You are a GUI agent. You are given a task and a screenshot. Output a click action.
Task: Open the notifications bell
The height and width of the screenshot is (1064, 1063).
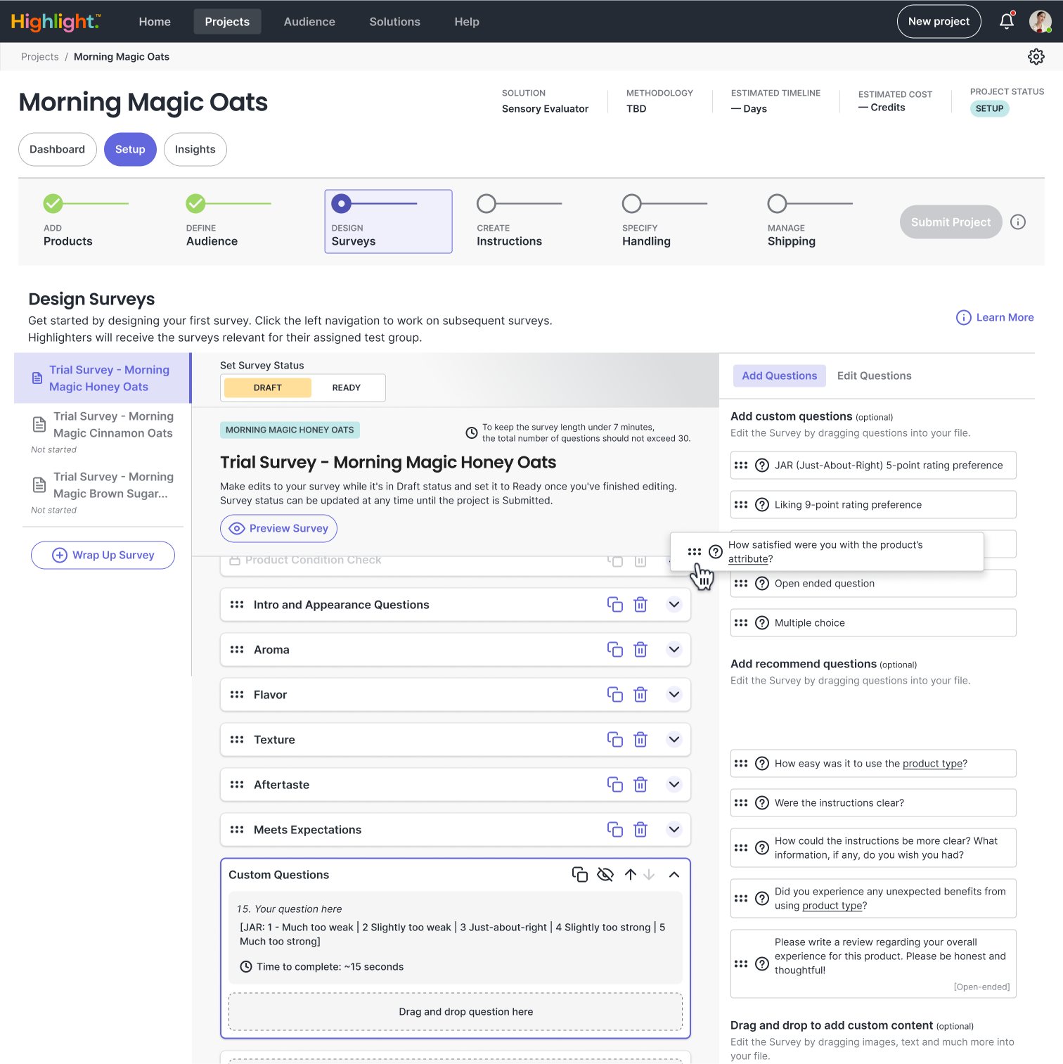pos(1006,21)
